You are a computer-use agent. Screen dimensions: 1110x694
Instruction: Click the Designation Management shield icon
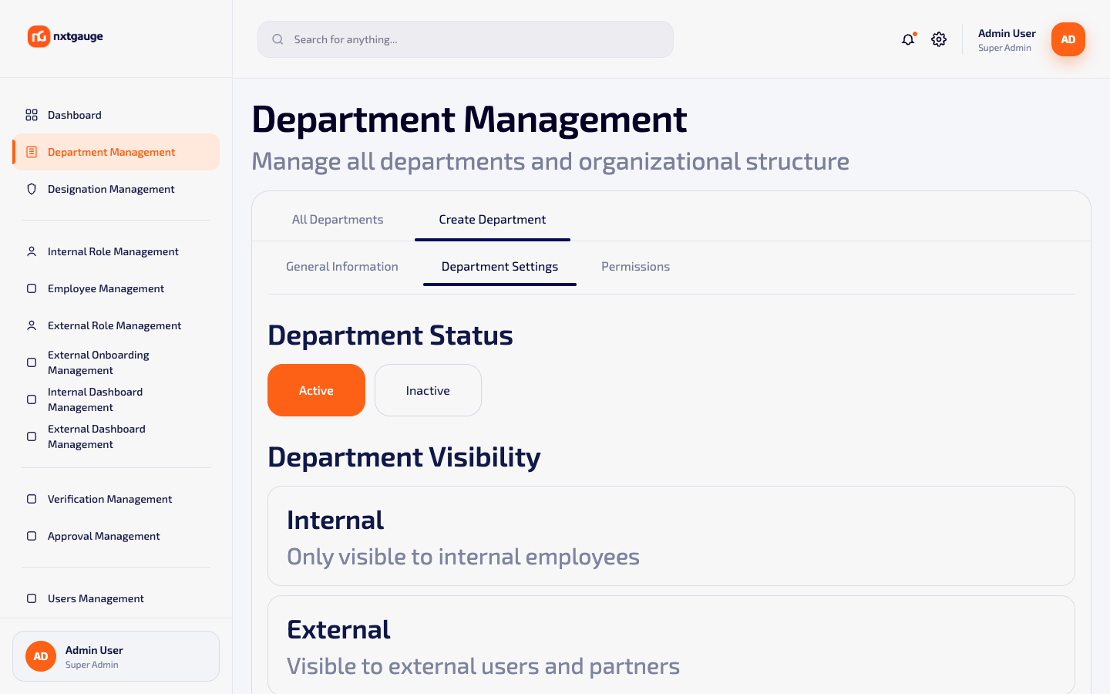click(32, 189)
